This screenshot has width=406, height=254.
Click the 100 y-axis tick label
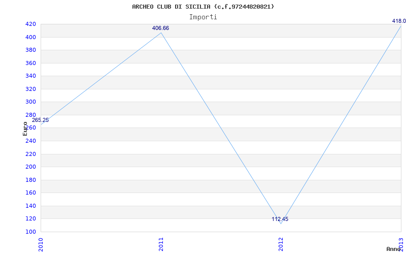tap(30, 232)
